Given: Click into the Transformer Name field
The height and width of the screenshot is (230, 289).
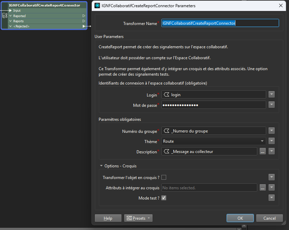Looking at the screenshot, I should [x=220, y=23].
